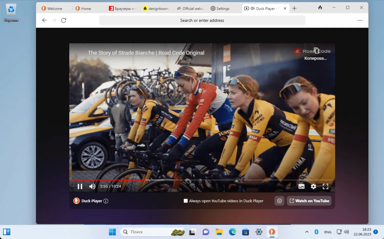The height and width of the screenshot is (239, 384).
Task: Open the video player settings gear
Action: click(313, 186)
